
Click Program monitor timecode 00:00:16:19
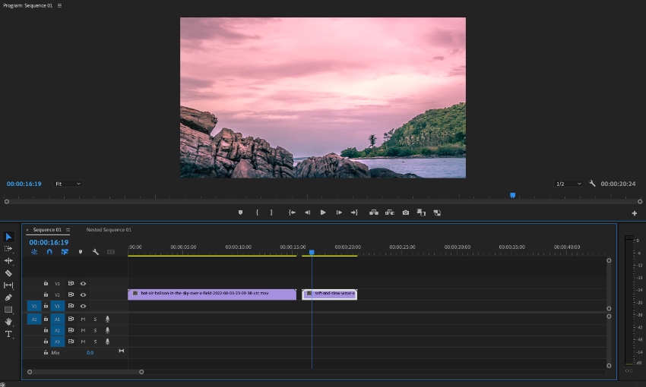(24, 184)
